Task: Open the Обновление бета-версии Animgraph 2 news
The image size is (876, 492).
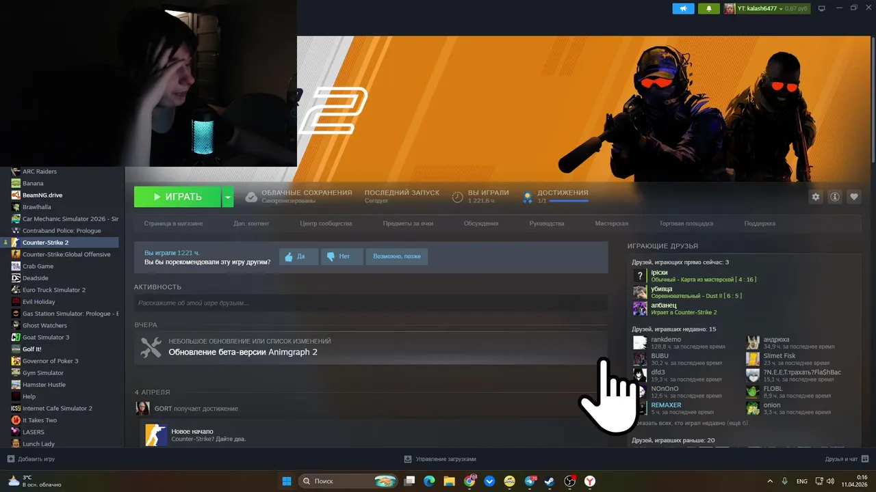Action: [243, 352]
